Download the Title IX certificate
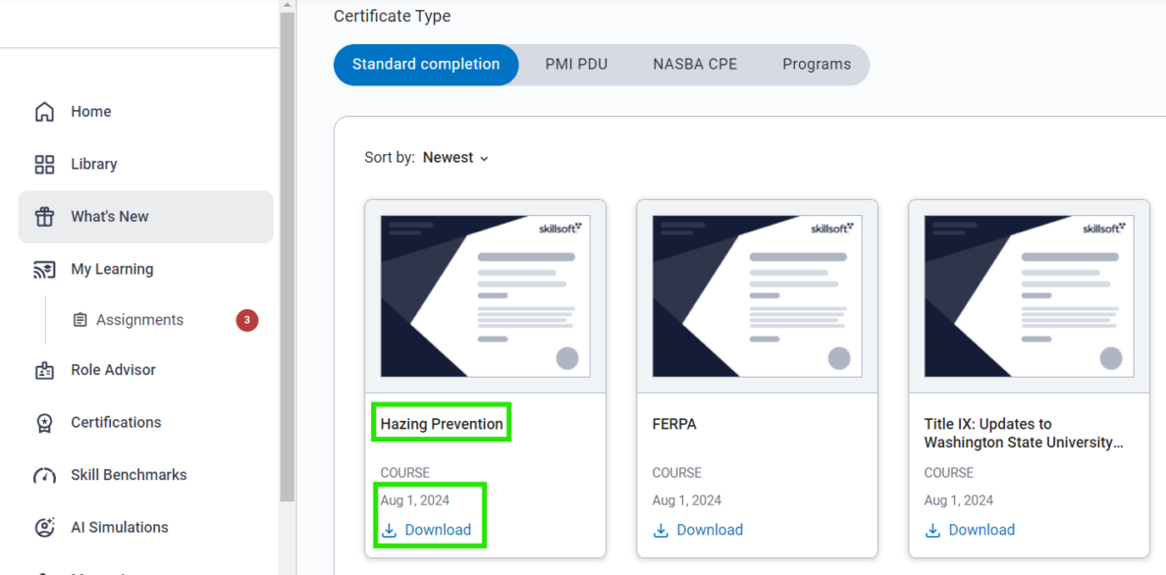The height and width of the screenshot is (575, 1166). tap(971, 530)
